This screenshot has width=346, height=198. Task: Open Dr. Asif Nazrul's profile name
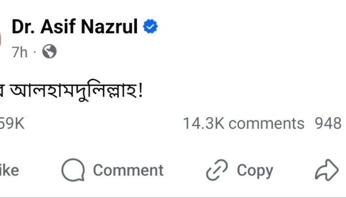point(74,28)
